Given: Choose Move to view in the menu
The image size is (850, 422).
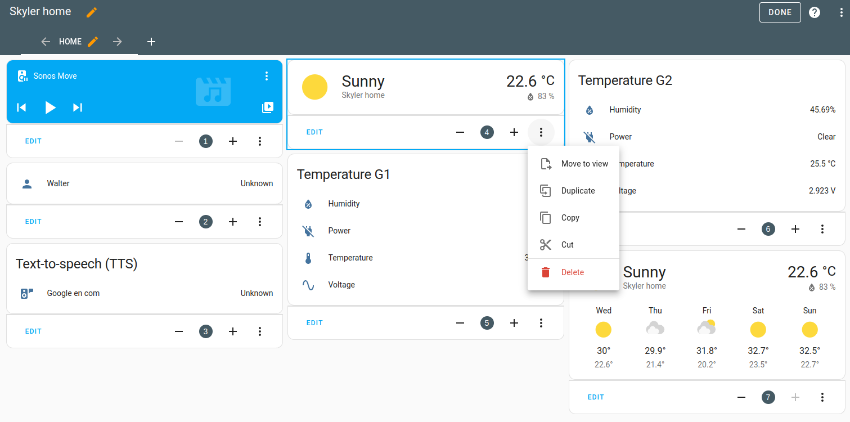Looking at the screenshot, I should point(584,164).
